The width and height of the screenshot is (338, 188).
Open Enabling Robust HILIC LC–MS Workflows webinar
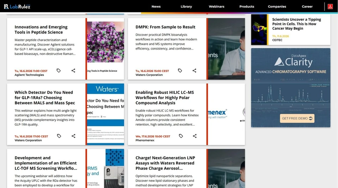(x=164, y=98)
